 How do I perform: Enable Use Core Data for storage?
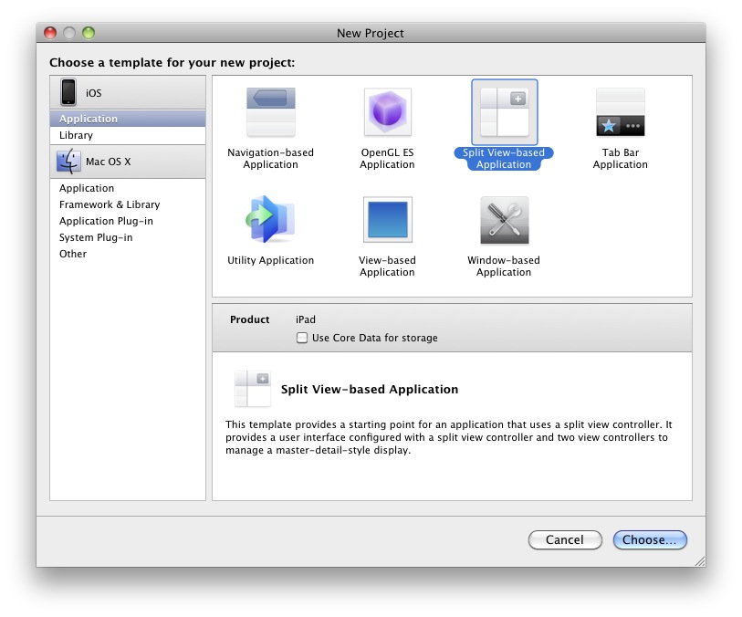[x=302, y=338]
